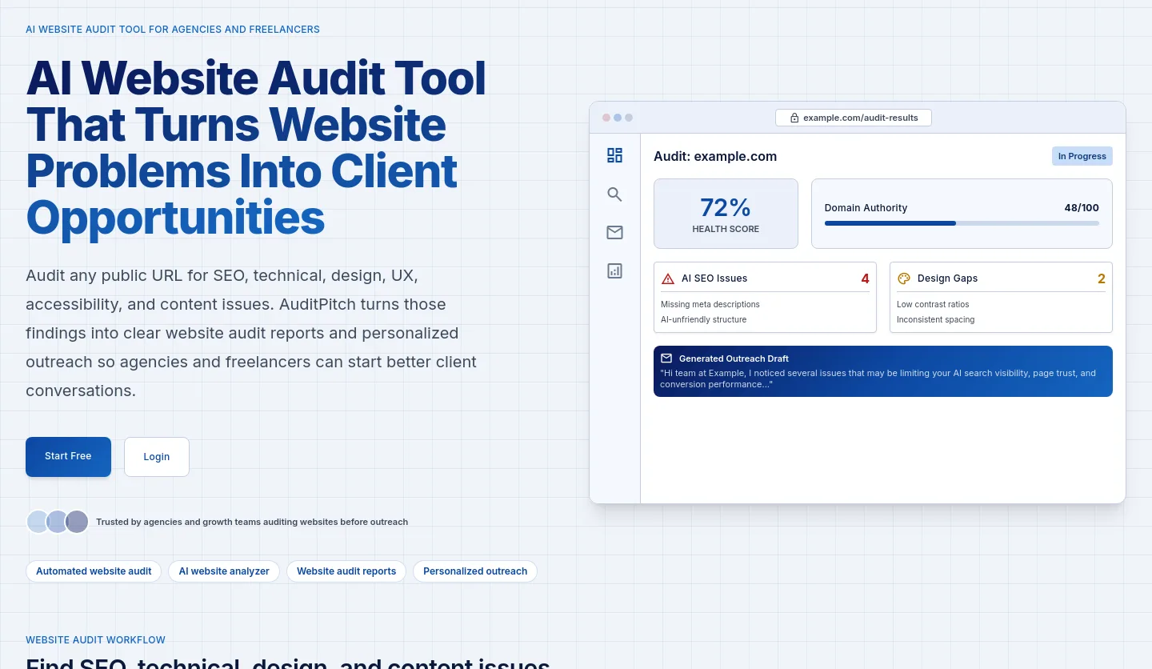Click the "Low contrast ratios" design gap line
The width and height of the screenshot is (1152, 669).
tap(933, 304)
